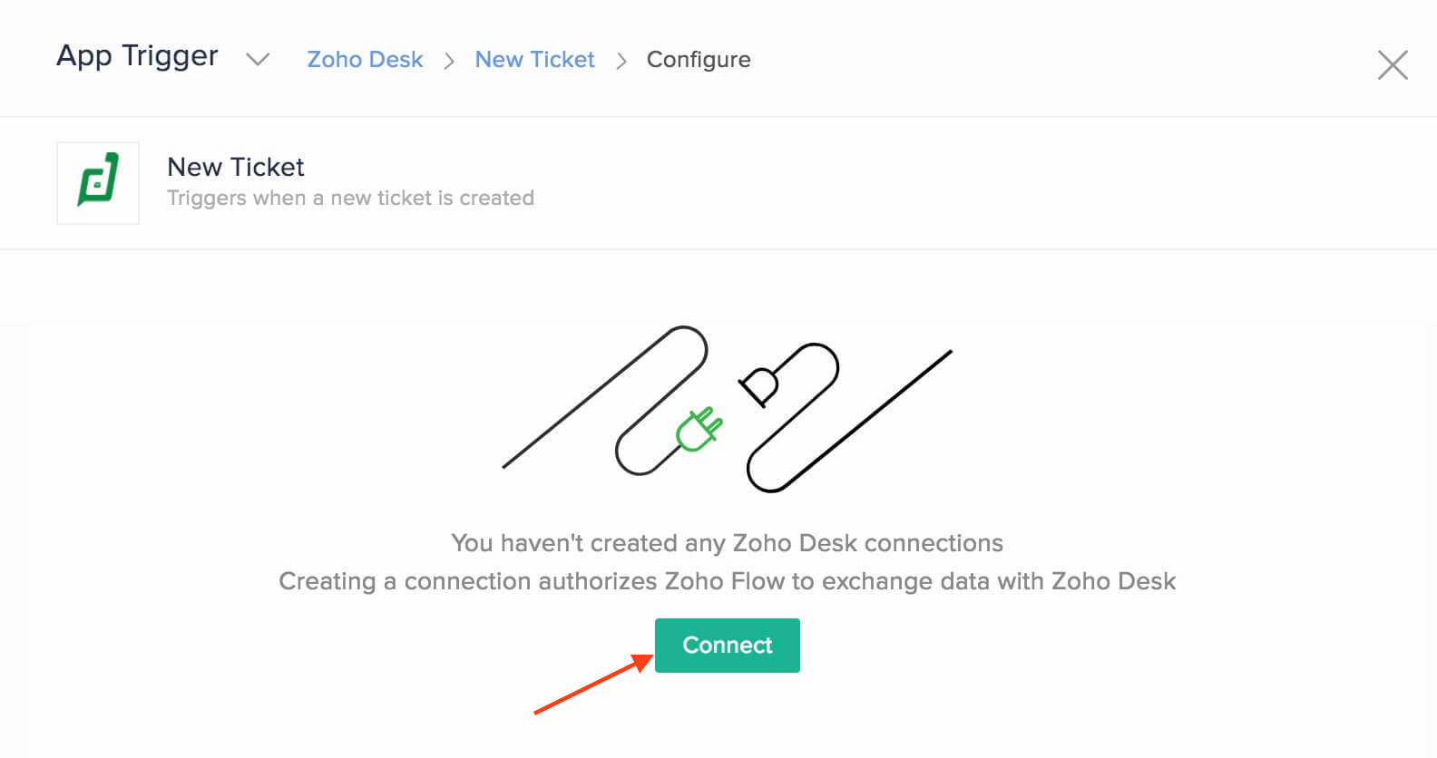Screen dimensions: 1437x758
Task: Click the New Ticket heading text
Action: [x=235, y=167]
